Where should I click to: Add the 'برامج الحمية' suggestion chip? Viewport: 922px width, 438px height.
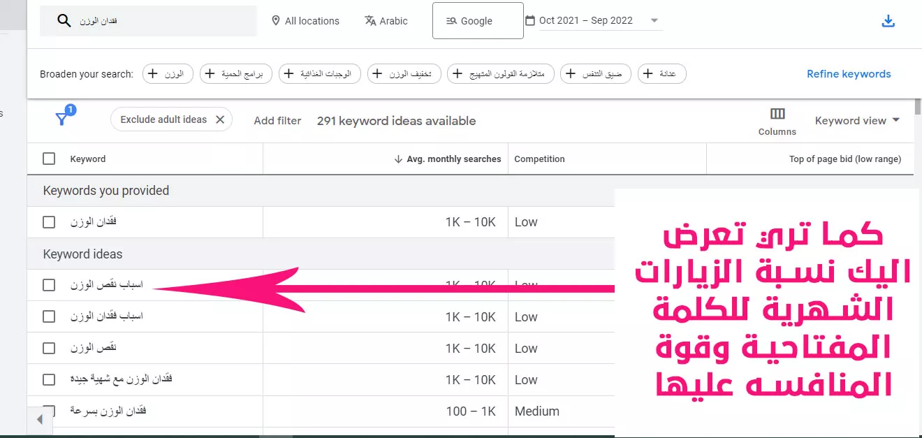(x=236, y=74)
